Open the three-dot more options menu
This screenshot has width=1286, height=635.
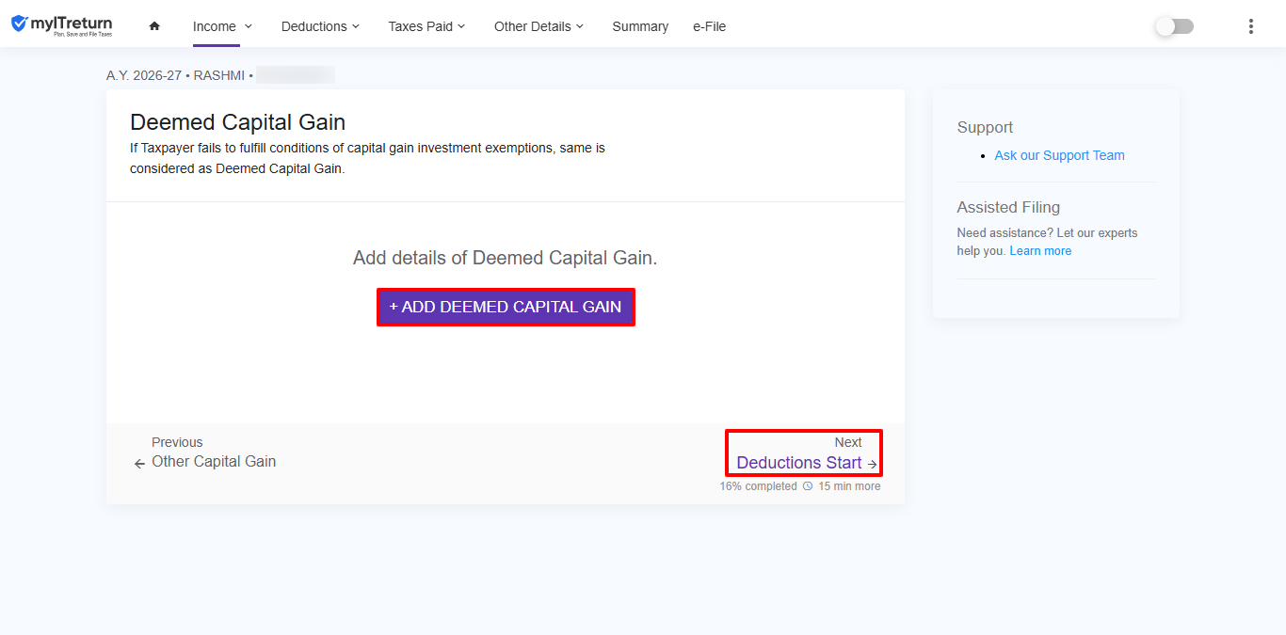pyautogui.click(x=1250, y=26)
